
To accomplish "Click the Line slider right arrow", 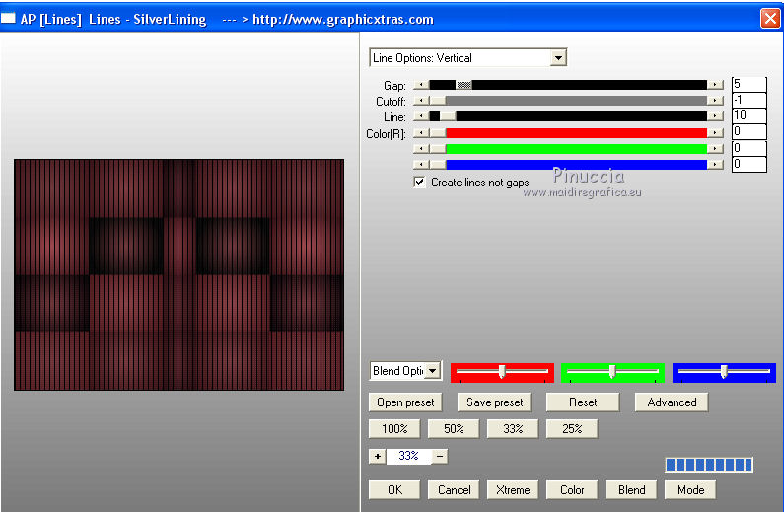I will click(x=716, y=116).
